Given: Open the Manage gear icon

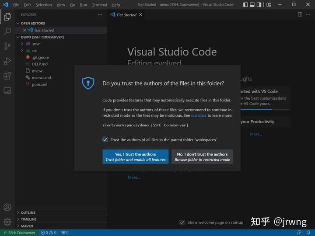Looking at the screenshot, I should pyautogui.click(x=7, y=222).
